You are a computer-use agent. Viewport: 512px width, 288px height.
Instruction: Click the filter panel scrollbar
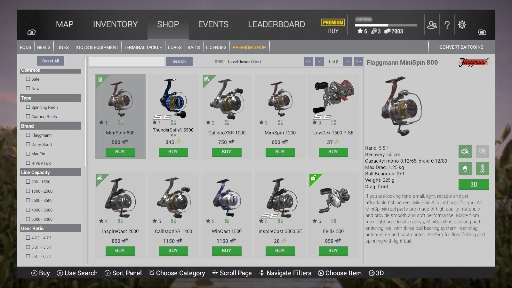point(85,112)
